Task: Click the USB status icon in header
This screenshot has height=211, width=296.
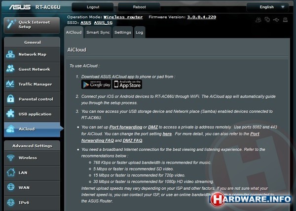Action: [276, 20]
